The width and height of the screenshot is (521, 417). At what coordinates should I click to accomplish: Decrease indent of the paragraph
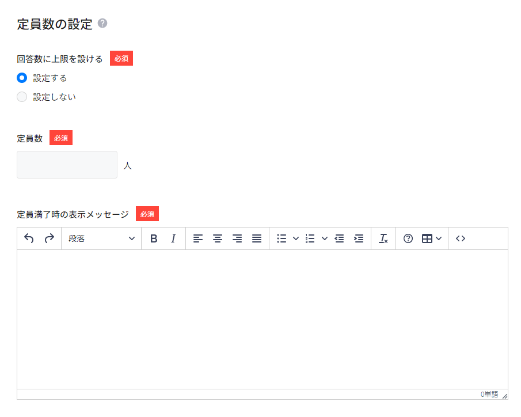tap(339, 238)
